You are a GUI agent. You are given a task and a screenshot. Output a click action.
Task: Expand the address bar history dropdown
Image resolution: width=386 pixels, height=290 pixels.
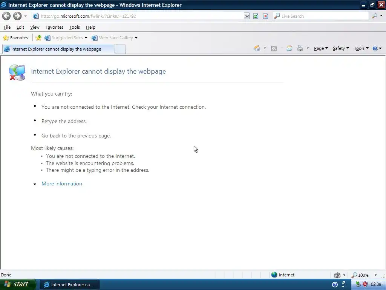coord(247,16)
